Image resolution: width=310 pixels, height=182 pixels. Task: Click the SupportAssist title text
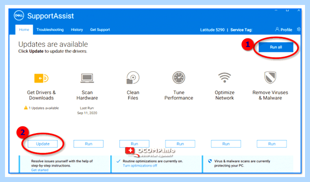pos(50,16)
